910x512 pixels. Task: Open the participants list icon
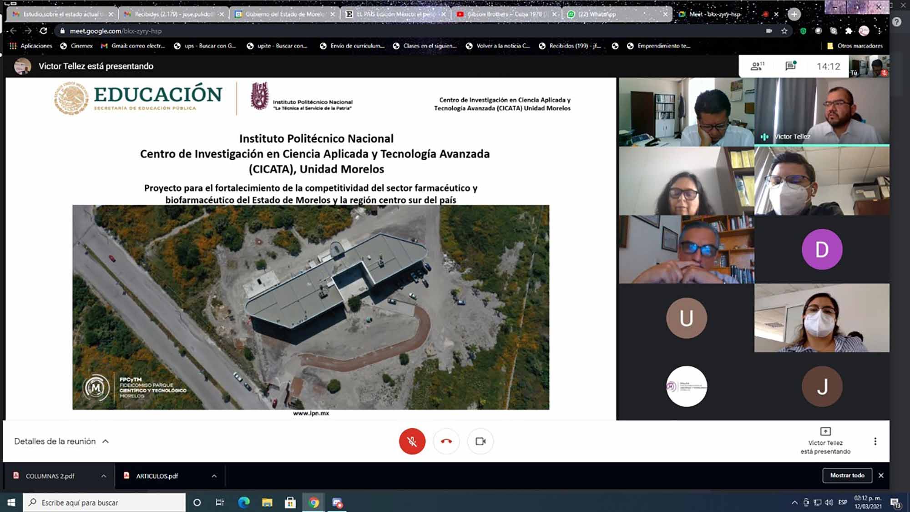click(757, 66)
